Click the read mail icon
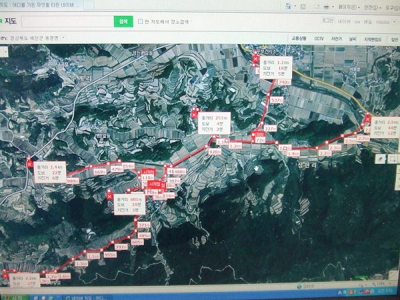 [x=317, y=7]
